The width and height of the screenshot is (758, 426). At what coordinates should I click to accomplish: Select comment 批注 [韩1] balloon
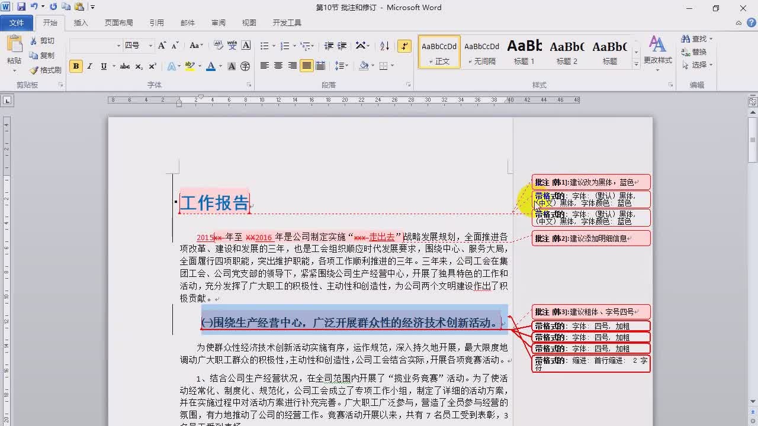pyautogui.click(x=591, y=182)
